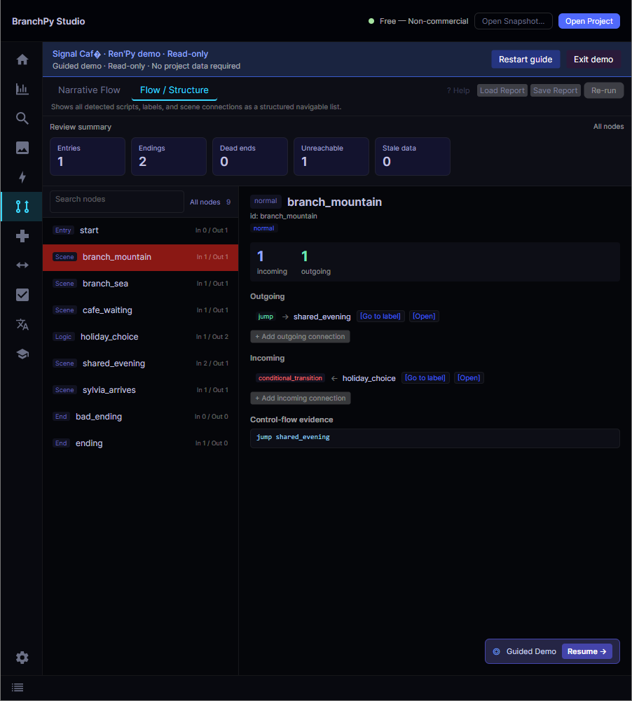Select the bad_ending node row
This screenshot has height=701, width=632.
(140, 417)
